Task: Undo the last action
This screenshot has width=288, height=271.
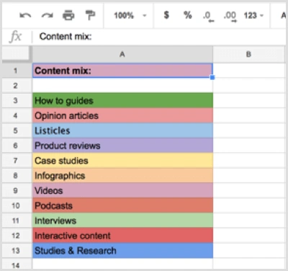Action: pyautogui.click(x=25, y=16)
